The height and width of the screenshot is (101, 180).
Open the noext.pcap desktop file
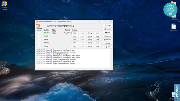174,27
